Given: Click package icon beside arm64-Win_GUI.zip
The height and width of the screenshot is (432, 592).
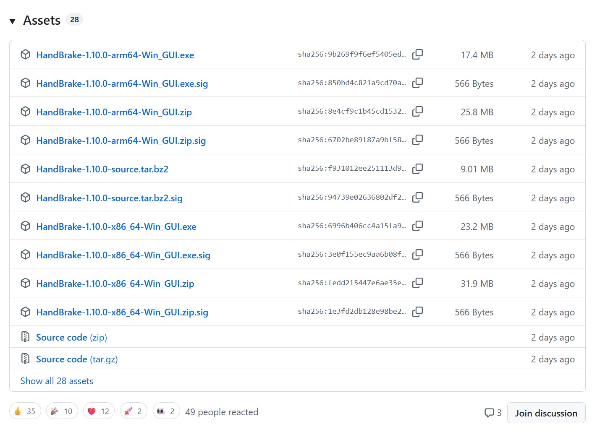Looking at the screenshot, I should pyautogui.click(x=26, y=112).
